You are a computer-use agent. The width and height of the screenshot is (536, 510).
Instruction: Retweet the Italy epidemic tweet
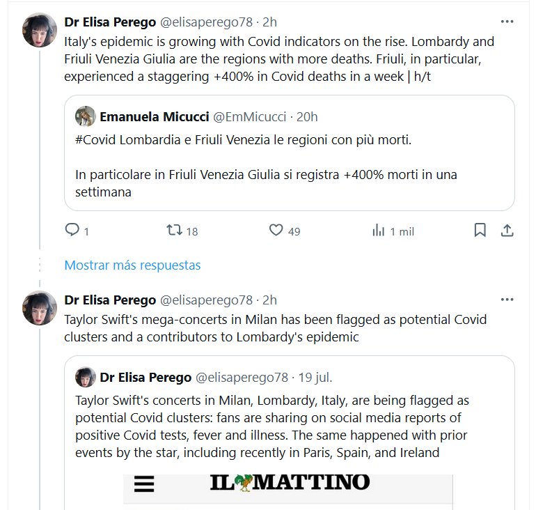(x=174, y=230)
